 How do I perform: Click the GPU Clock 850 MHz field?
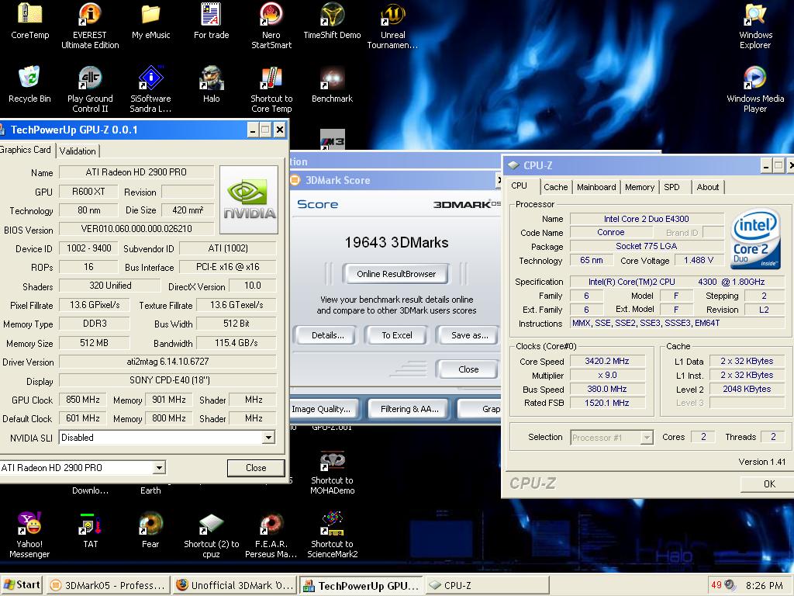[82, 400]
